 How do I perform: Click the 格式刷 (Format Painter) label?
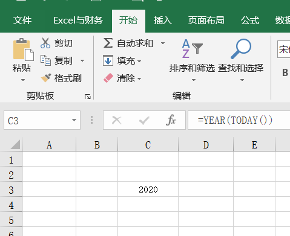(68, 78)
